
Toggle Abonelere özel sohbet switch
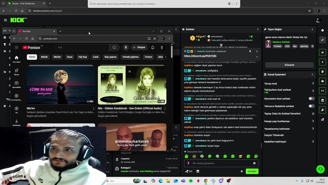tap(311, 99)
